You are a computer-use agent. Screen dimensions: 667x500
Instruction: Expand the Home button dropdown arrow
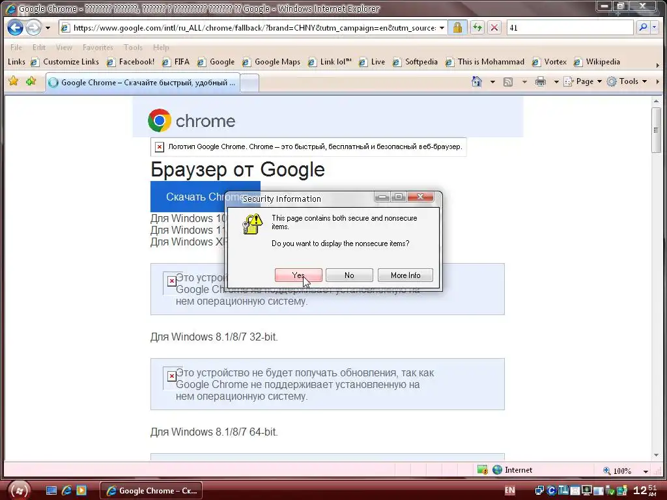tap(492, 81)
